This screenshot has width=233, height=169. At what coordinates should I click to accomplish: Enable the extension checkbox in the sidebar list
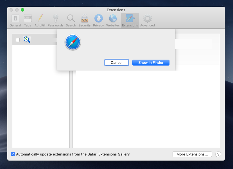pyautogui.click(x=18, y=40)
